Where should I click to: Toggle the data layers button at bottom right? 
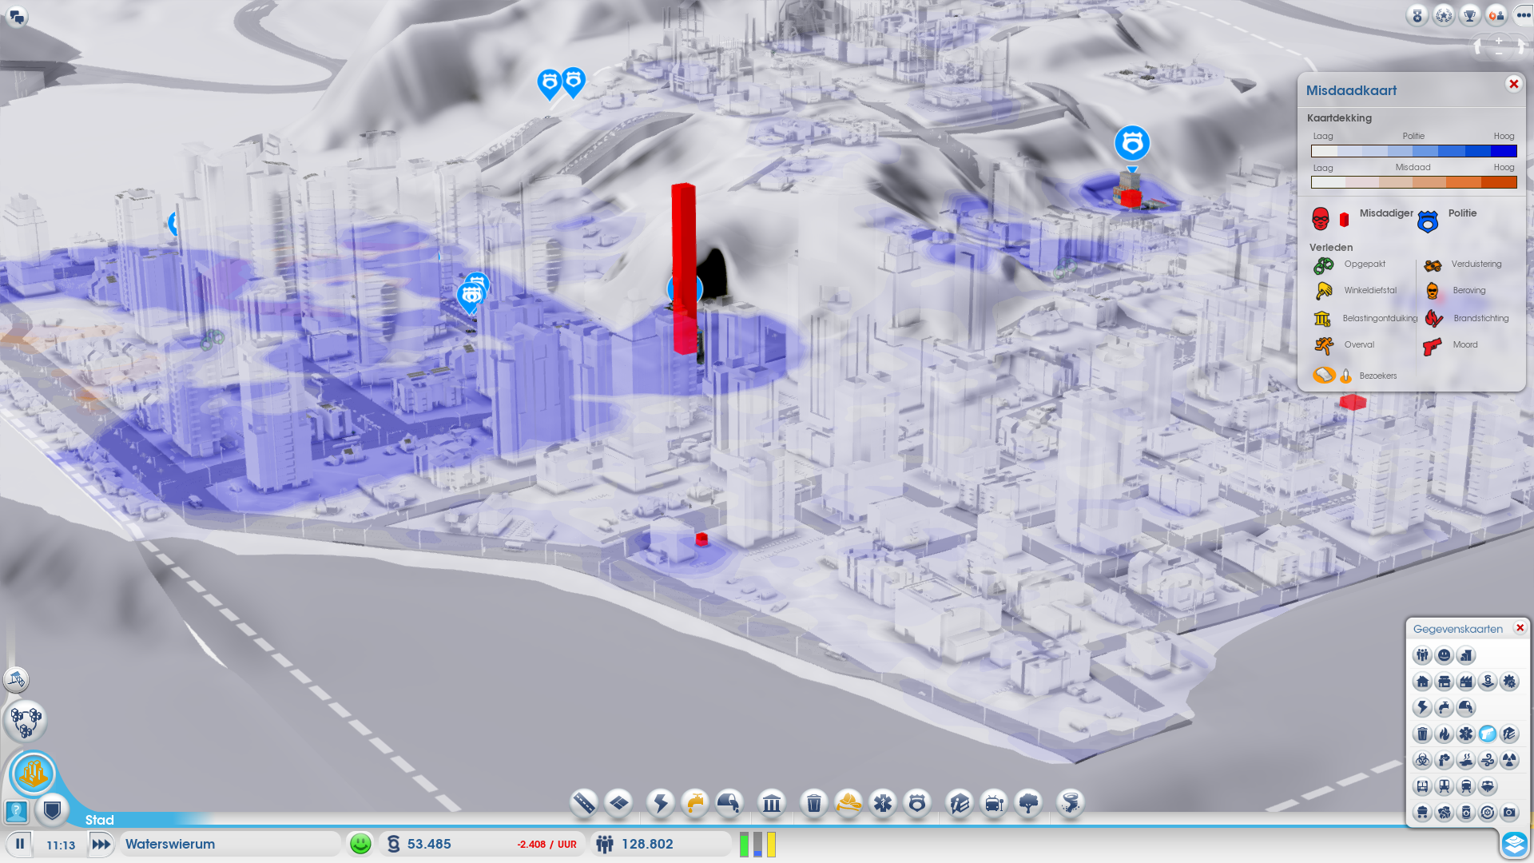1515,844
